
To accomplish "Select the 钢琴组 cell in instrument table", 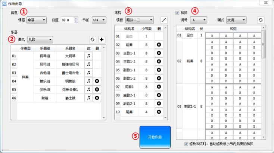I will 45,56.
